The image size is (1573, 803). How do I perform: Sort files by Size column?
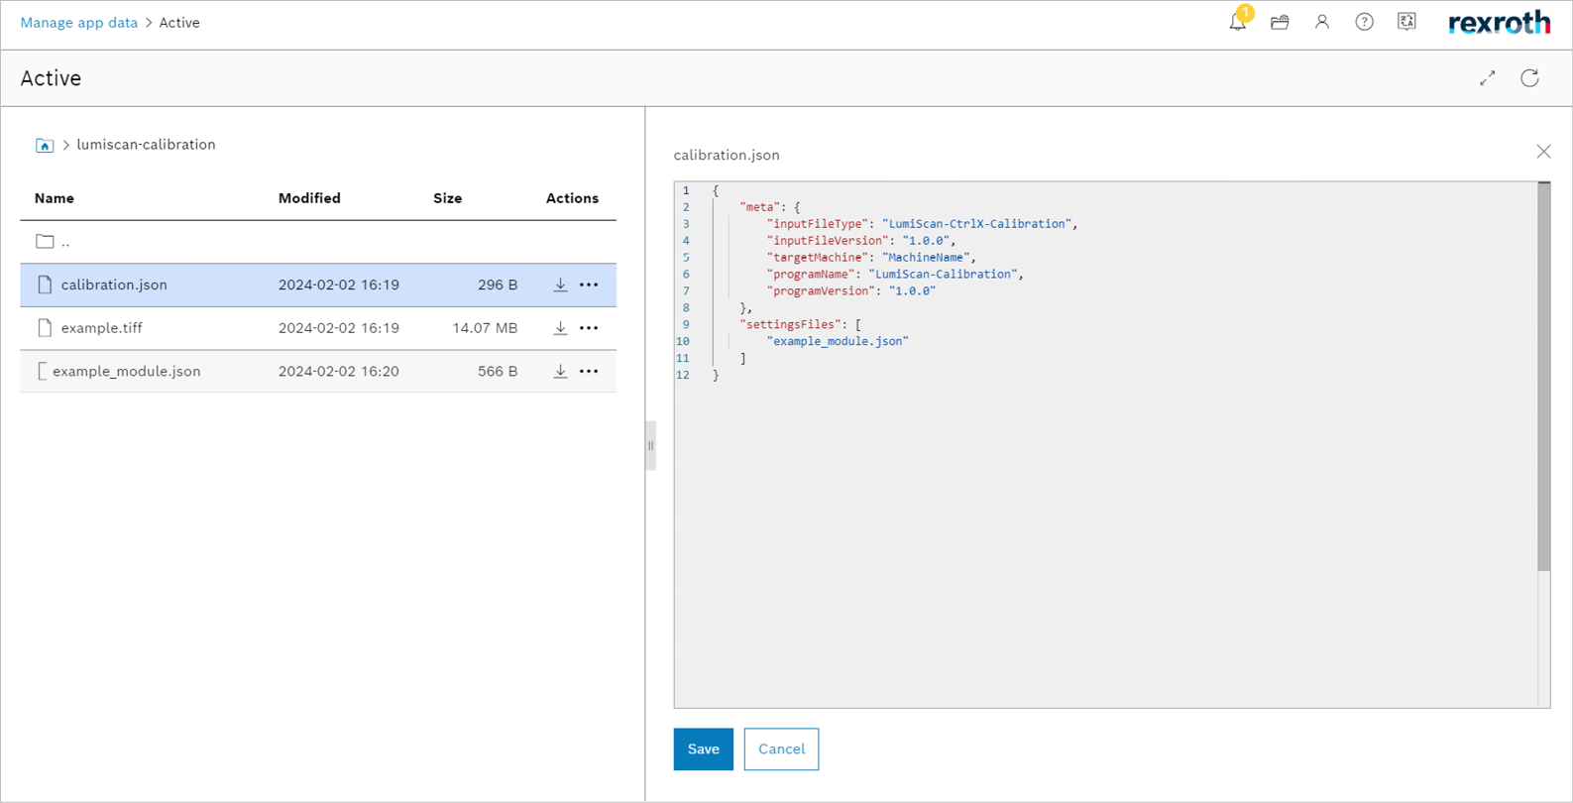447,198
